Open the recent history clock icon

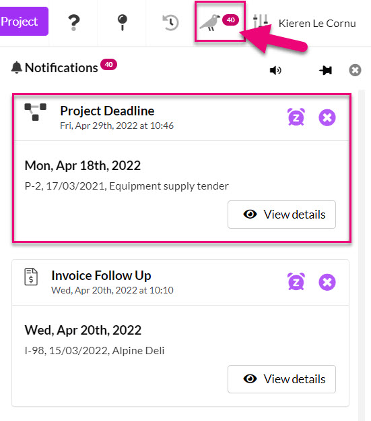click(x=170, y=22)
